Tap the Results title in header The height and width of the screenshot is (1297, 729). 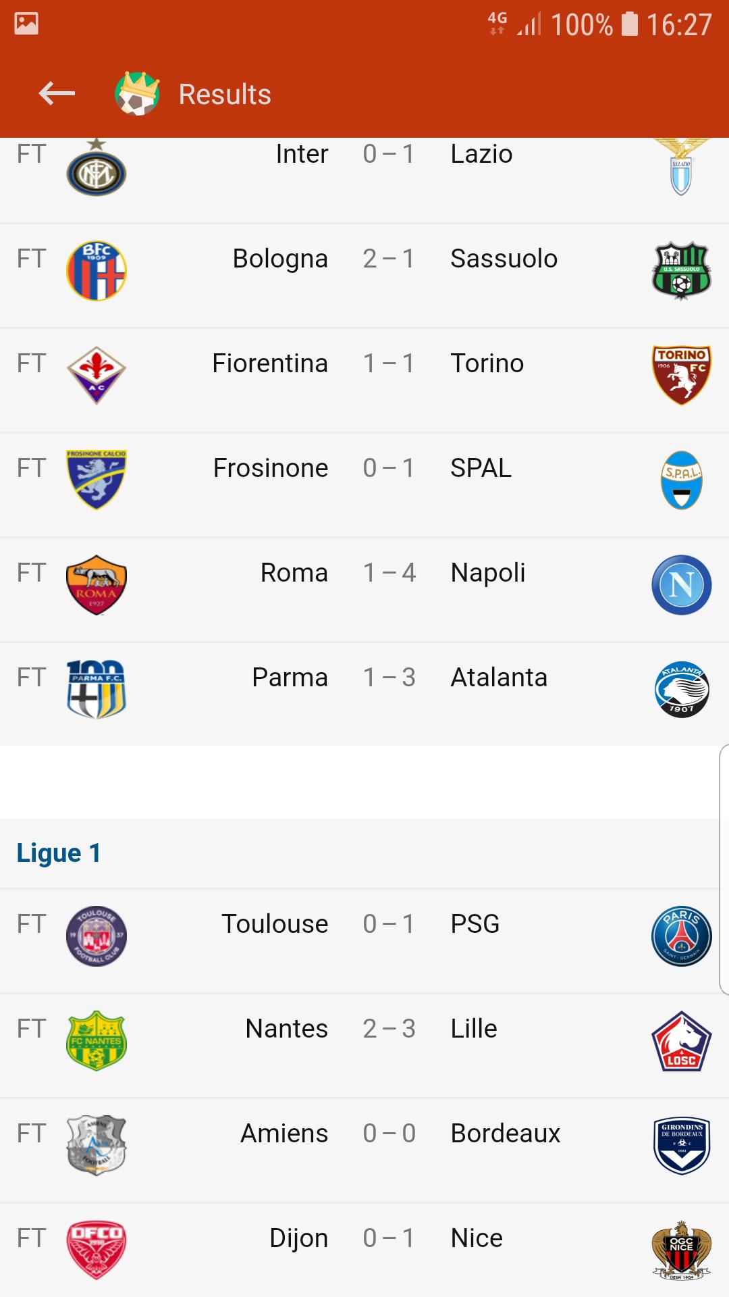225,95
